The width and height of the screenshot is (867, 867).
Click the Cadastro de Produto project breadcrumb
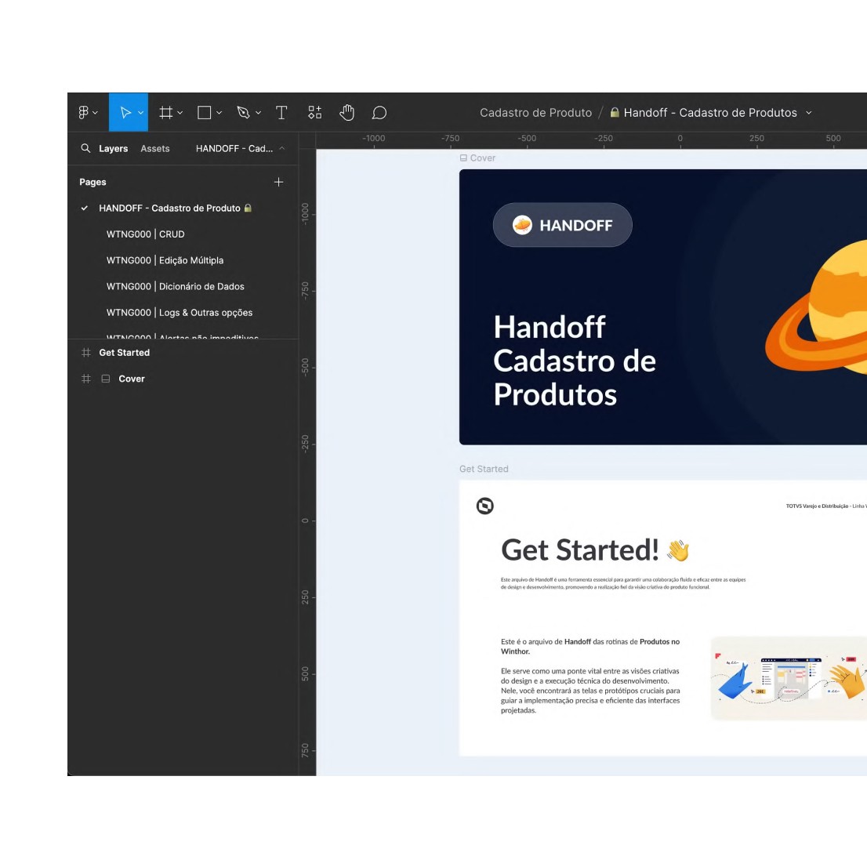pos(535,113)
